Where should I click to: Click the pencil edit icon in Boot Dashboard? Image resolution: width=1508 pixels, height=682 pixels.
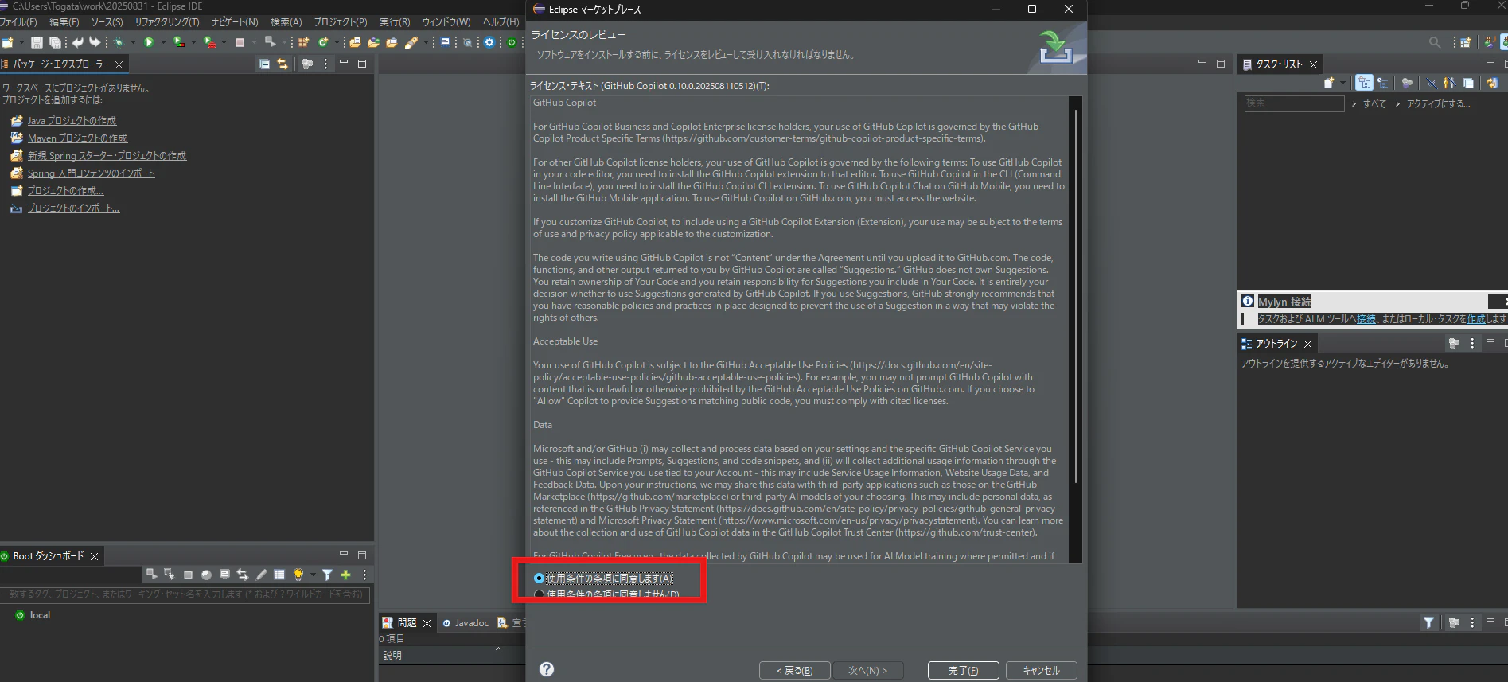pyautogui.click(x=261, y=575)
